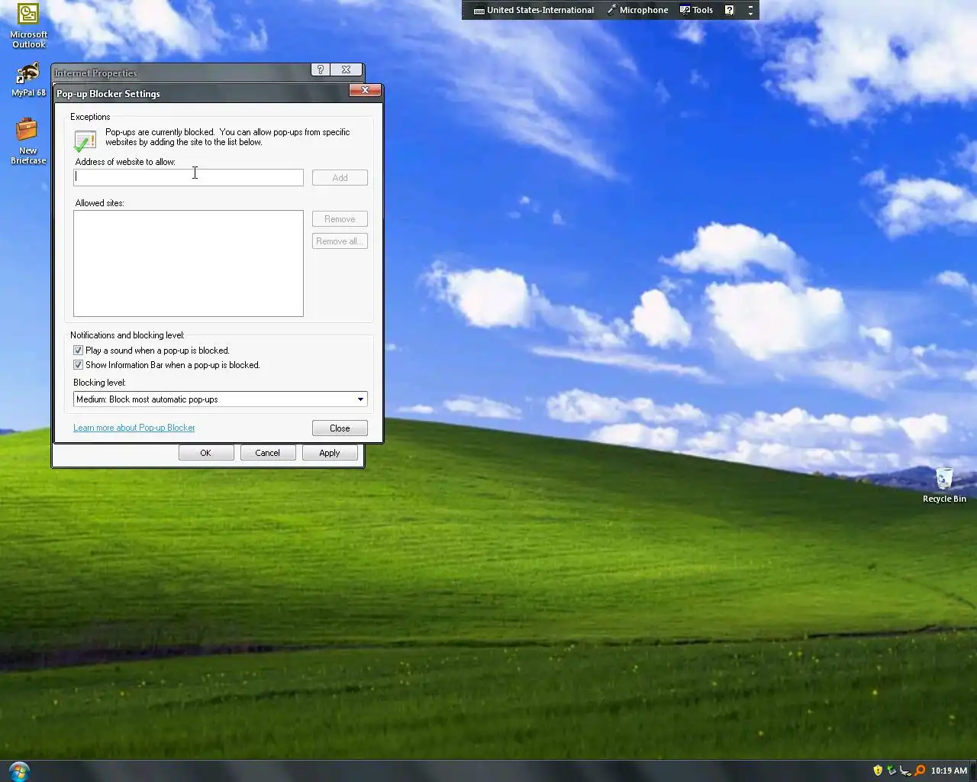Click Apply in Internet Properties
The width and height of the screenshot is (977, 782).
(x=330, y=453)
